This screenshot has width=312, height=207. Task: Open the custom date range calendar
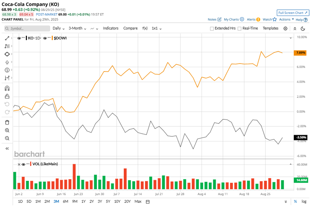(148, 201)
